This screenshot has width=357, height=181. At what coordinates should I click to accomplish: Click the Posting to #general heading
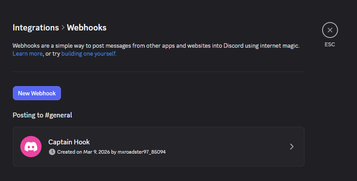pyautogui.click(x=42, y=115)
